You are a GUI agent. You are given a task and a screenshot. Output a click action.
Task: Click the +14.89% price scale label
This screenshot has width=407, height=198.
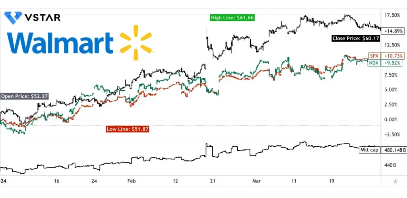393,31
